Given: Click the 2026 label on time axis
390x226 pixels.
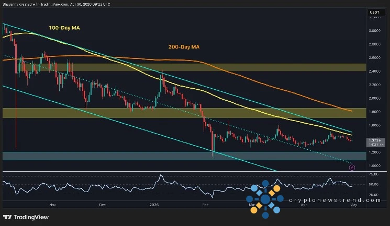Looking at the screenshot, I should point(154,205).
